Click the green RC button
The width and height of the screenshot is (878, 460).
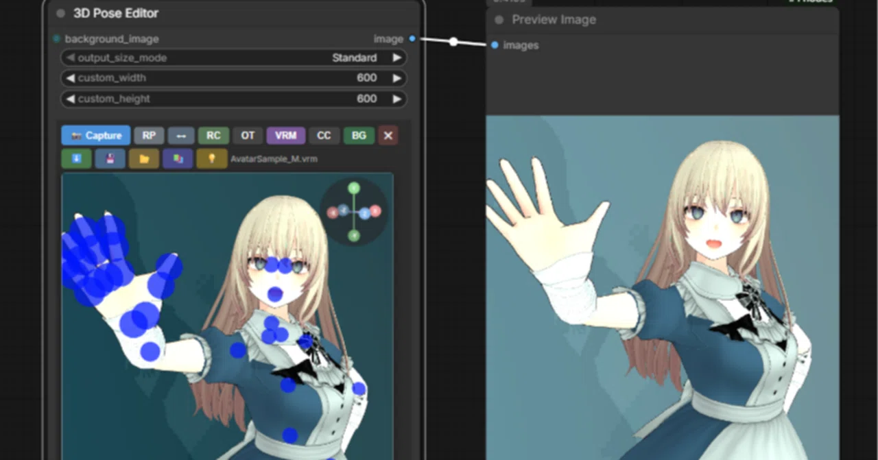(213, 136)
